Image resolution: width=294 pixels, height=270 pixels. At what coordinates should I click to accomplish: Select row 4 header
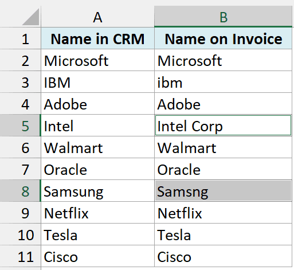(20, 104)
